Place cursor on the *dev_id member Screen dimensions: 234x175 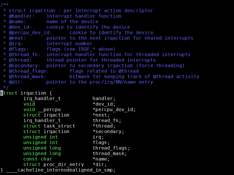[x=104, y=104]
